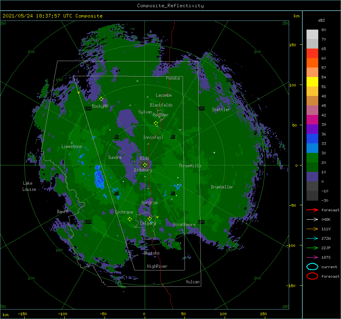Click the Cochrane city label

tap(124, 212)
